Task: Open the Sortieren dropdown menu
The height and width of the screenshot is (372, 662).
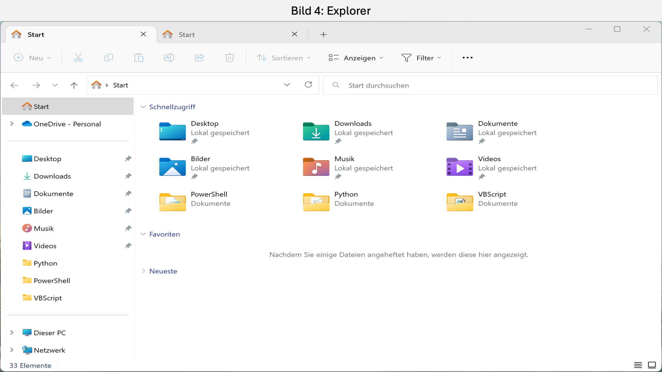Action: 284,58
